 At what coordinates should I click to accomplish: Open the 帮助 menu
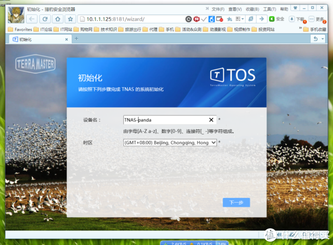[284, 9]
